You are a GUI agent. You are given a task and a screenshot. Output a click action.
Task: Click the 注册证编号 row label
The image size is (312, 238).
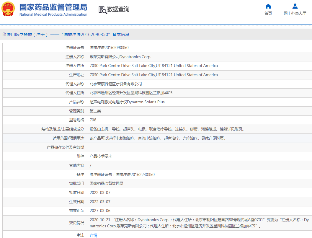pyautogui.click(x=75, y=48)
